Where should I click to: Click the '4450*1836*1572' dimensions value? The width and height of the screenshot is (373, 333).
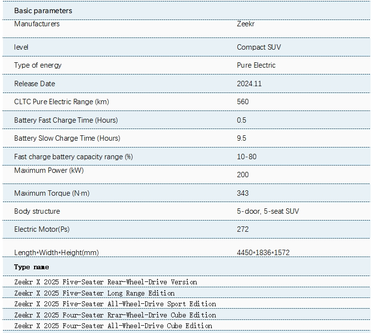[263, 253]
